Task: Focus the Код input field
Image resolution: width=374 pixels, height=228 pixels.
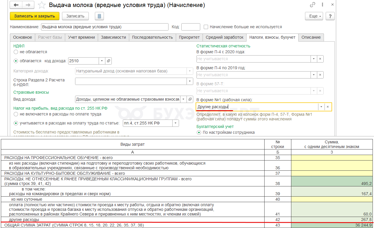Action: coord(191,27)
